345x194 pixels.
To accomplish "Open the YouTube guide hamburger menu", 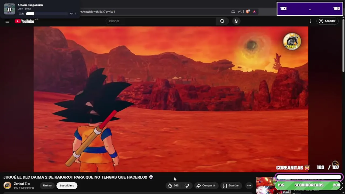I will [x=7, y=21].
